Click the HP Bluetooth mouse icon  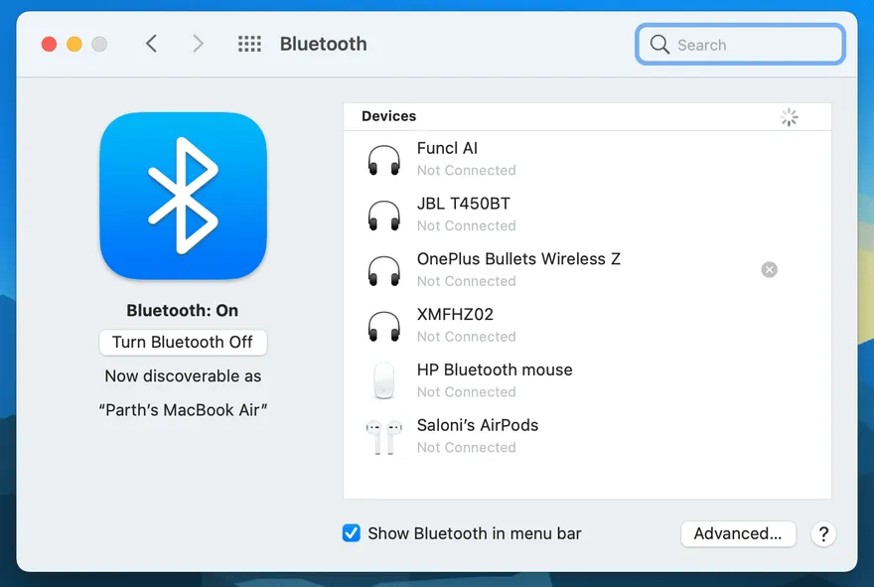click(383, 380)
